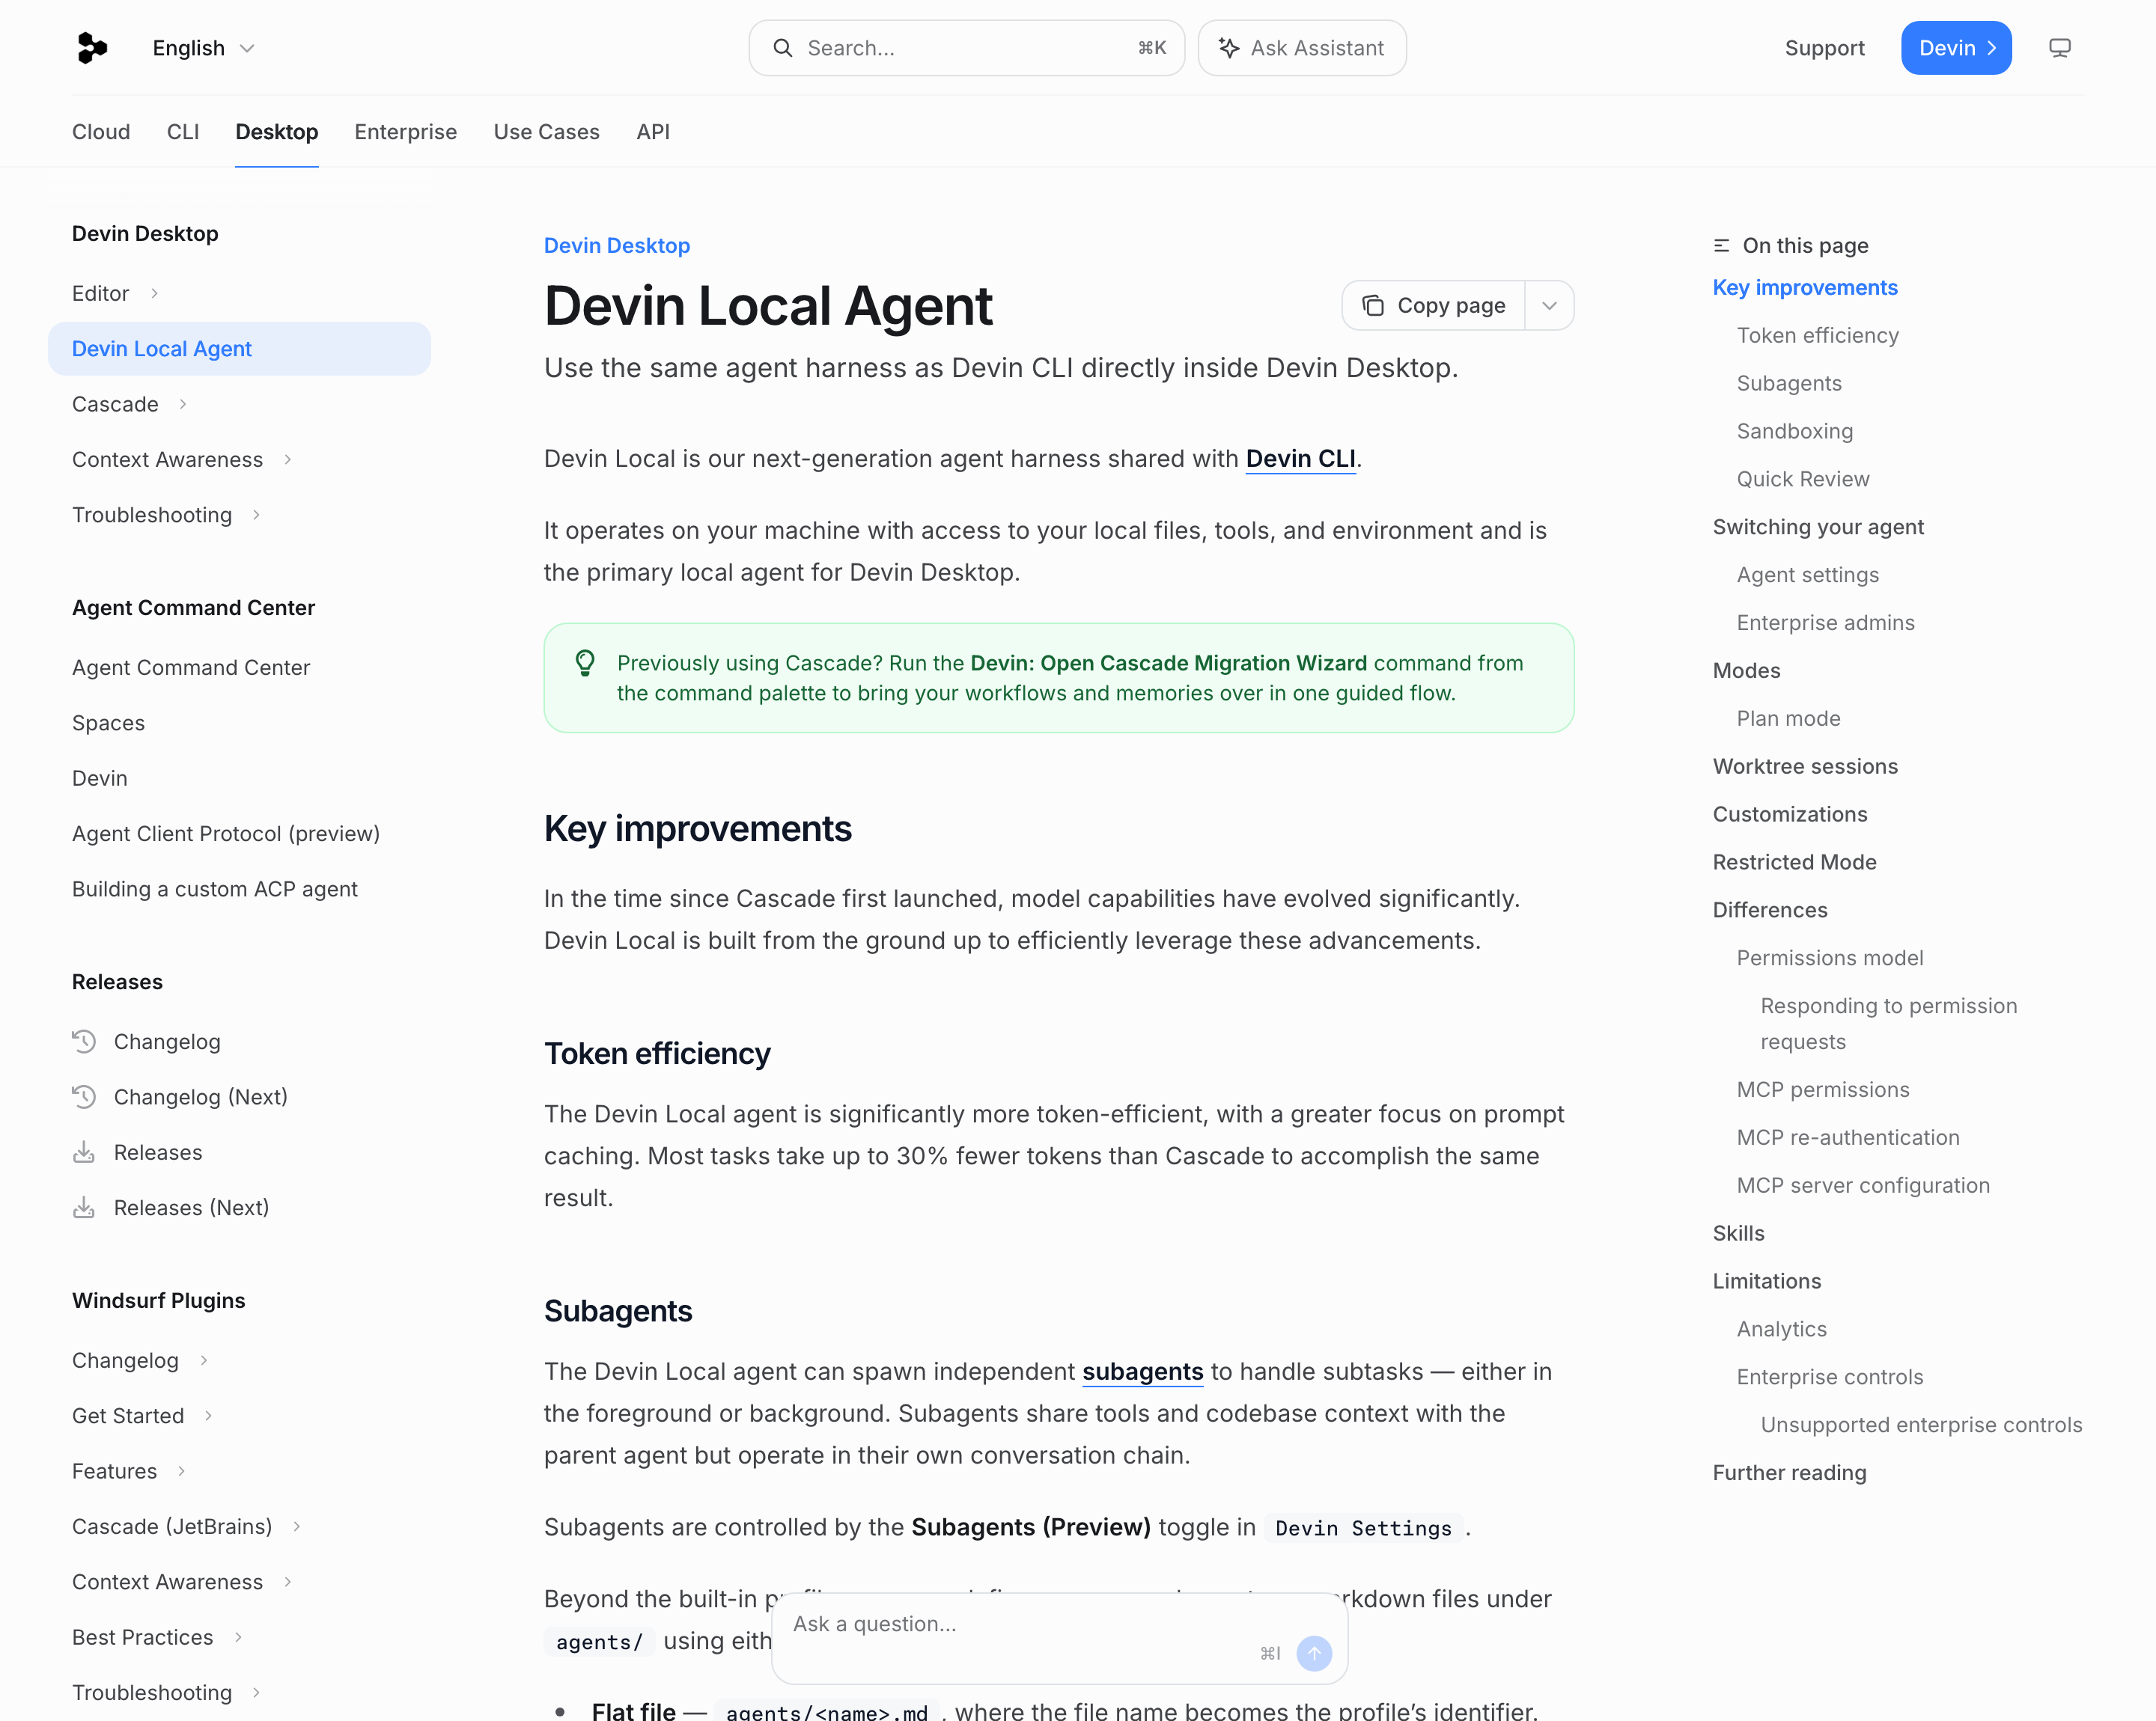Switch to the Cloud tab
2156x1721 pixels.
[x=101, y=132]
